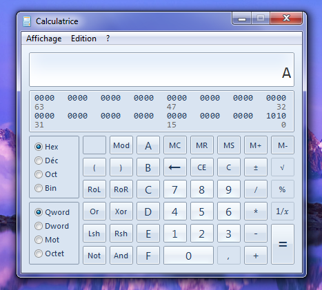Viewport: 322px width, 290px height.
Task: Click the RoR rotate right button
Action: click(121, 189)
